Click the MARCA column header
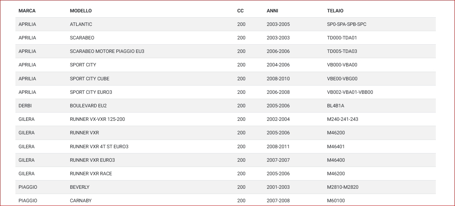This screenshot has height=206, width=455. [27, 11]
